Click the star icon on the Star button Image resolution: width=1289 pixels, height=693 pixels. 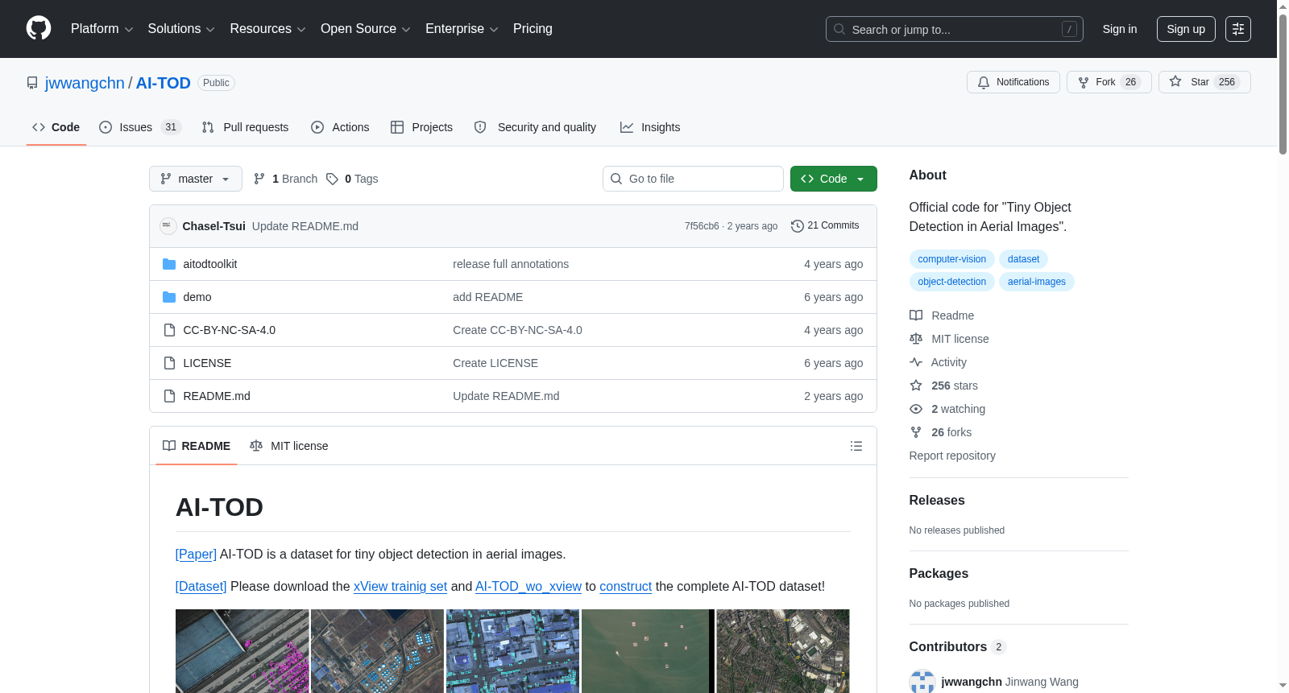coord(1175,82)
